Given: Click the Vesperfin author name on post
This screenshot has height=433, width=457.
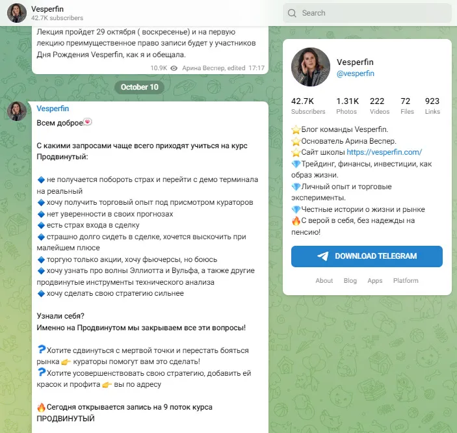Looking at the screenshot, I should (x=53, y=109).
